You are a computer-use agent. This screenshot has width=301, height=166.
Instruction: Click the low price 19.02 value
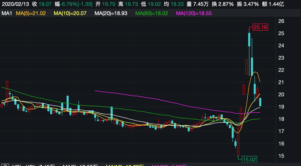coord(154,4)
